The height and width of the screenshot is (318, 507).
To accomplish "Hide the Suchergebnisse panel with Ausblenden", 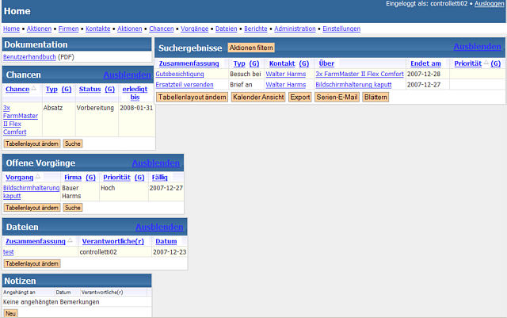I will click(477, 47).
